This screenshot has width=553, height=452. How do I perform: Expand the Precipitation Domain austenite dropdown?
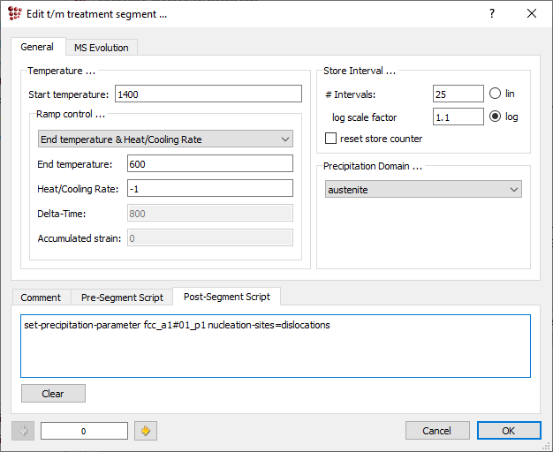[422, 189]
